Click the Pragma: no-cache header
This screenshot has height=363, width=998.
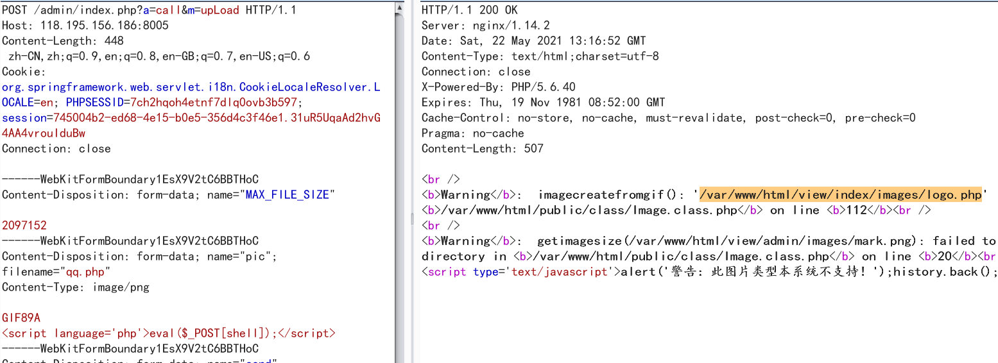point(473,133)
